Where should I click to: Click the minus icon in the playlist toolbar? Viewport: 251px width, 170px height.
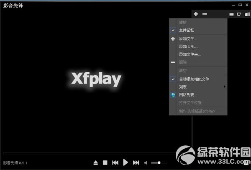coord(205,14)
